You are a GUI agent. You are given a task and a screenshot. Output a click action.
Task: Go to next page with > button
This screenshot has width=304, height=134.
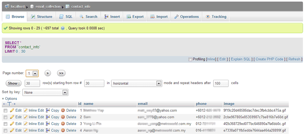click(48, 73)
